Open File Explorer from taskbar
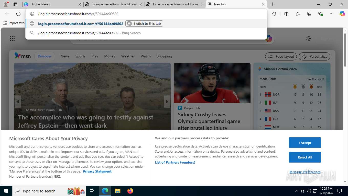The width and height of the screenshot is (348, 196). coord(117,191)
